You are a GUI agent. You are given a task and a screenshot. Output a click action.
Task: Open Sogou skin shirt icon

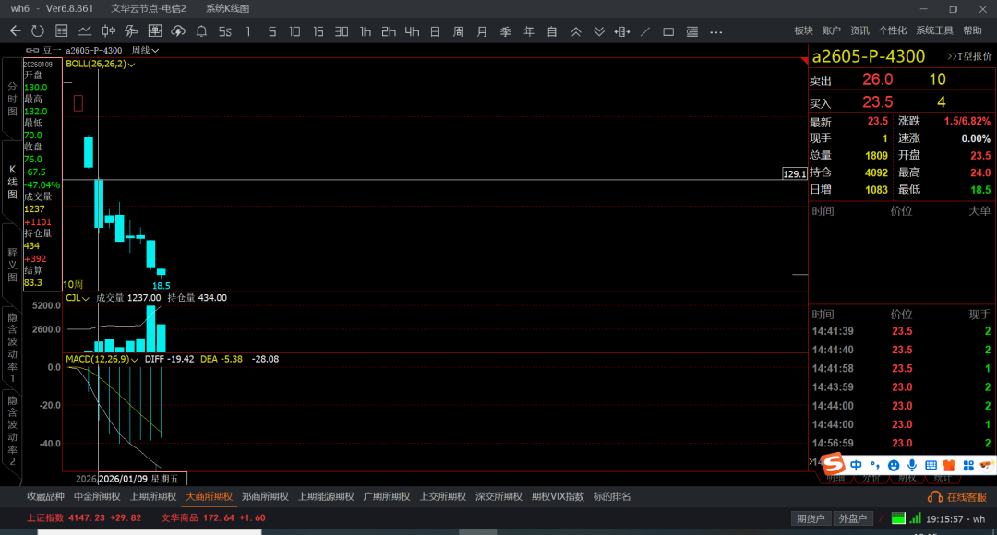point(949,465)
